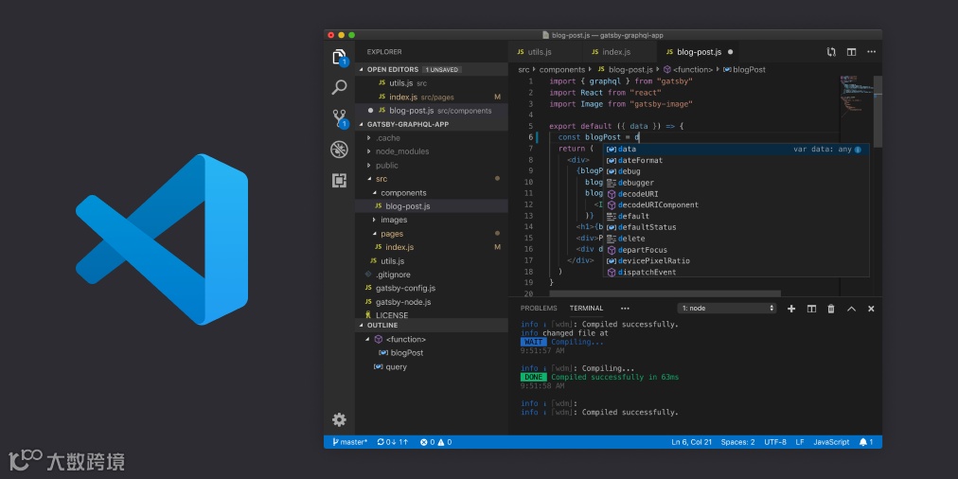Click the errors and warnings indicator

pos(435,442)
